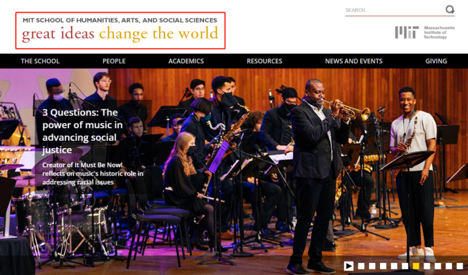This screenshot has width=468, height=275.
Task: Expand the ACADEMICS menu
Action: (x=186, y=61)
